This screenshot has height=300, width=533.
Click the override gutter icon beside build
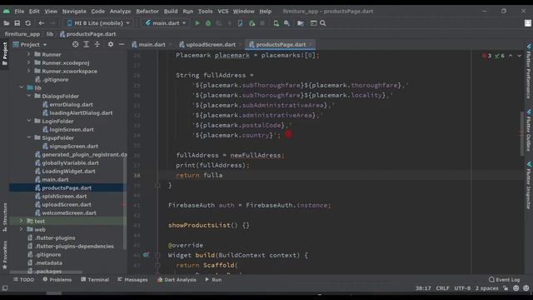pyautogui.click(x=146, y=255)
